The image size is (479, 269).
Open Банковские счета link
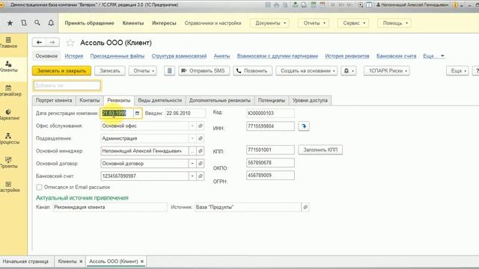pyautogui.click(x=396, y=56)
